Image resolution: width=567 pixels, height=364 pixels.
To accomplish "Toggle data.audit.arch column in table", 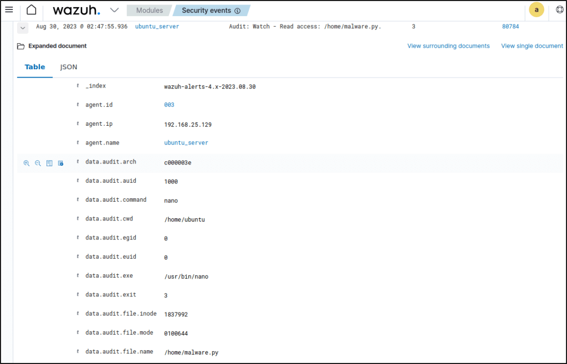I will [49, 163].
